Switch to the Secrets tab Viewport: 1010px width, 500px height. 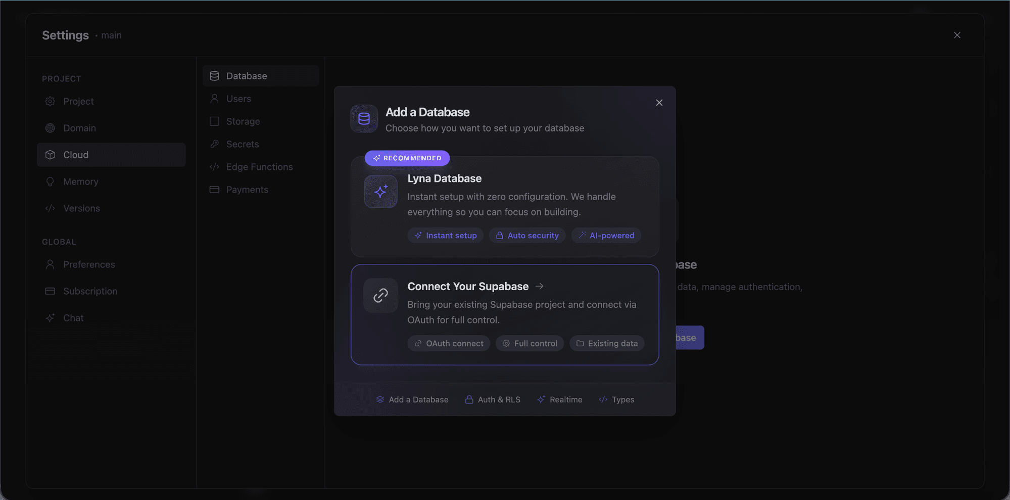tap(261, 144)
